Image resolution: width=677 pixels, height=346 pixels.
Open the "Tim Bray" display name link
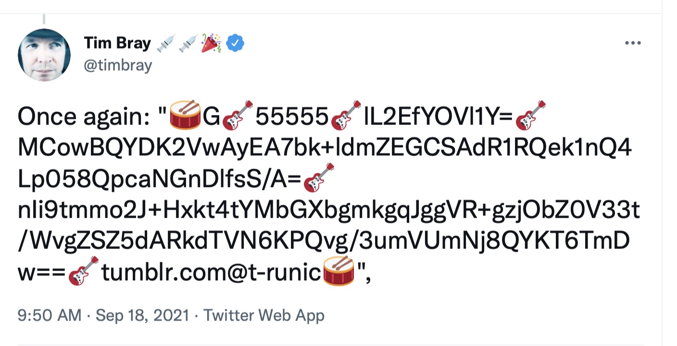117,43
